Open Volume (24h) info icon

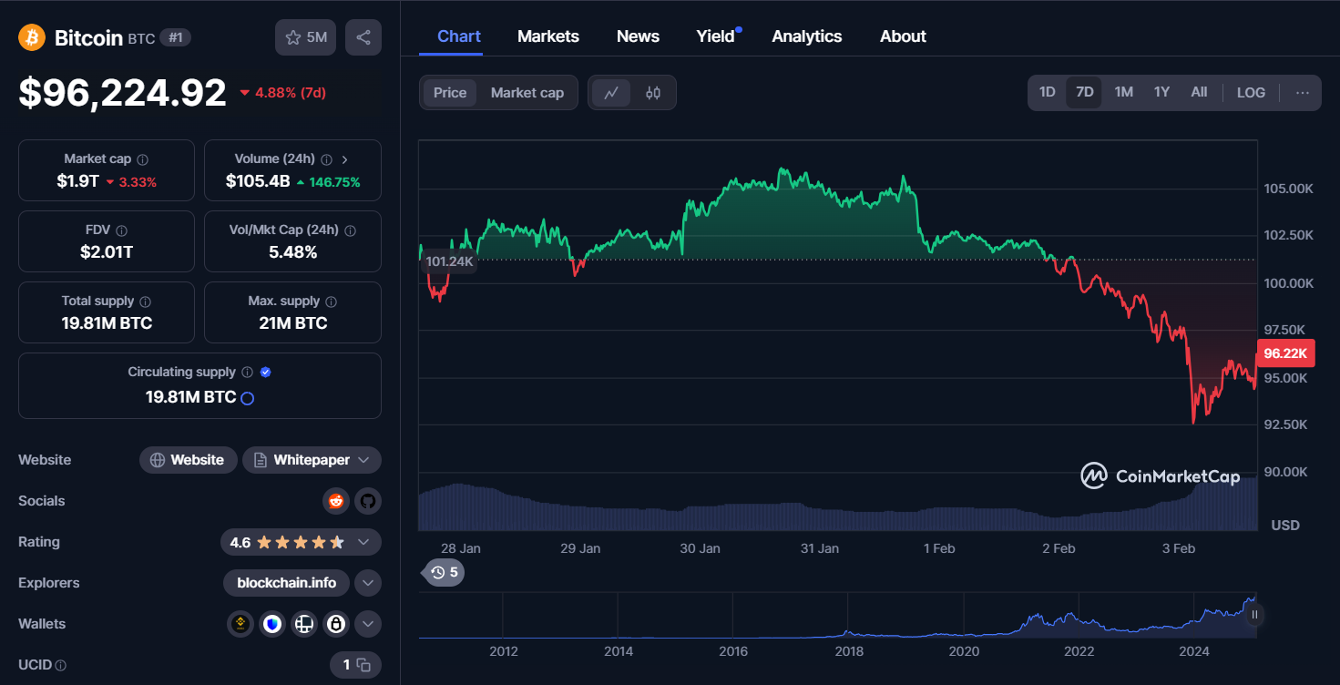pos(327,159)
